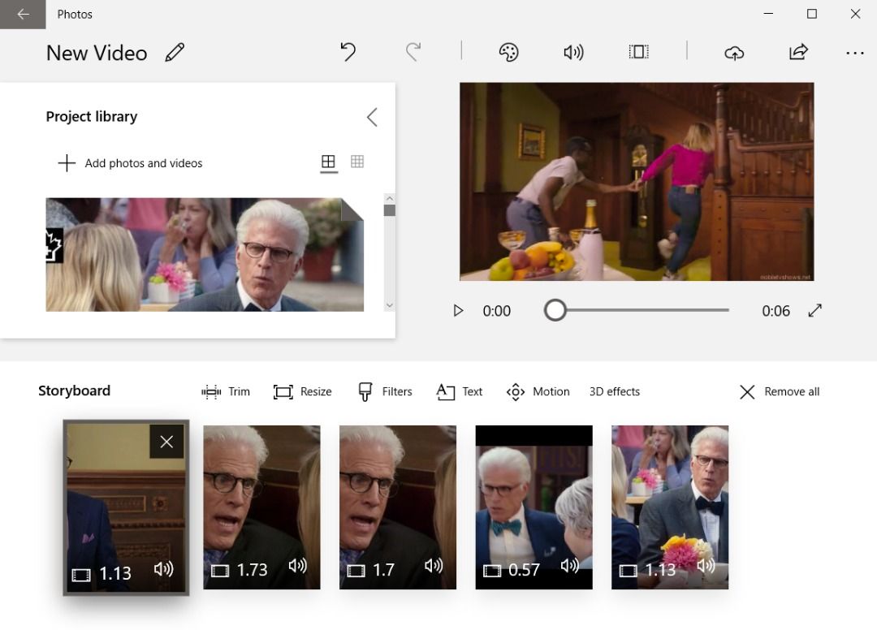Add Text to selected clip
This screenshot has width=877, height=630.
[459, 392]
